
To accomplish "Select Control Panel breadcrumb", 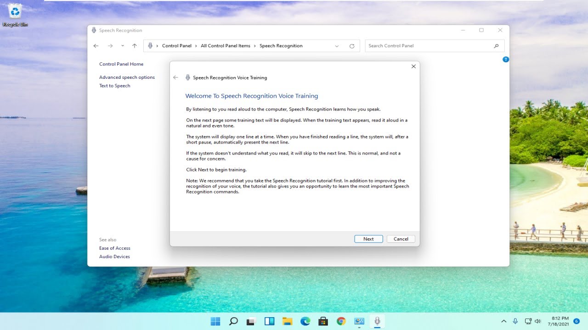I will [x=177, y=46].
